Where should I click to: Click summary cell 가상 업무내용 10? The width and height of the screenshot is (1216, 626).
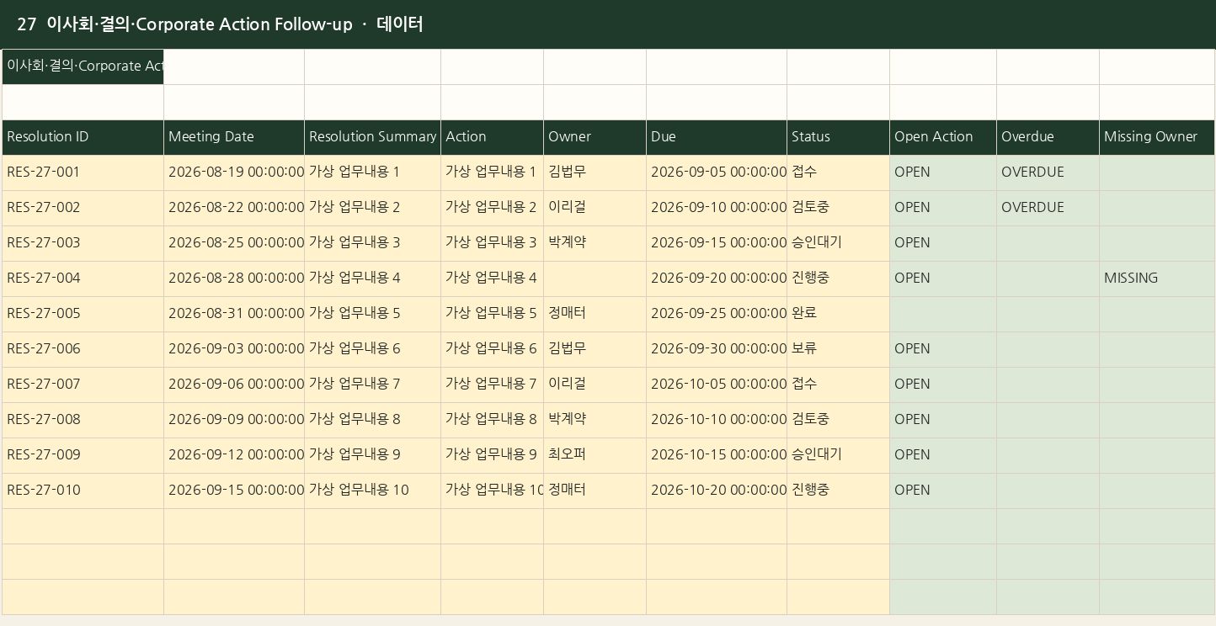pos(372,491)
